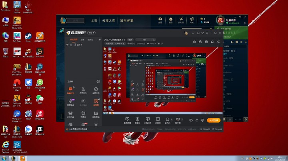Mute the microphone in the streaming tool
Screen dimensions: 288x161
[x=167, y=120]
